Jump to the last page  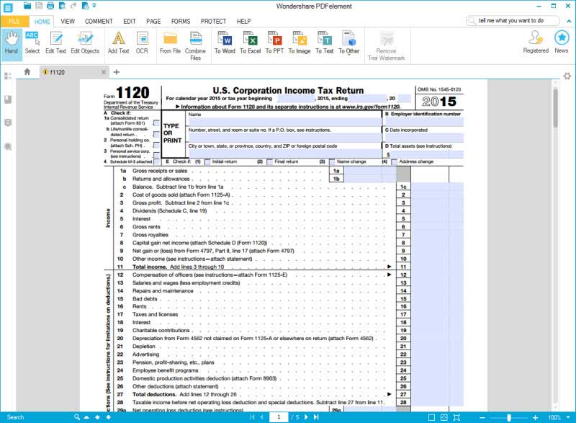click(x=316, y=417)
